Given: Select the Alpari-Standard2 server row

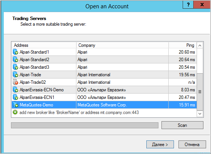Looking at the screenshot, I should [x=104, y=60].
